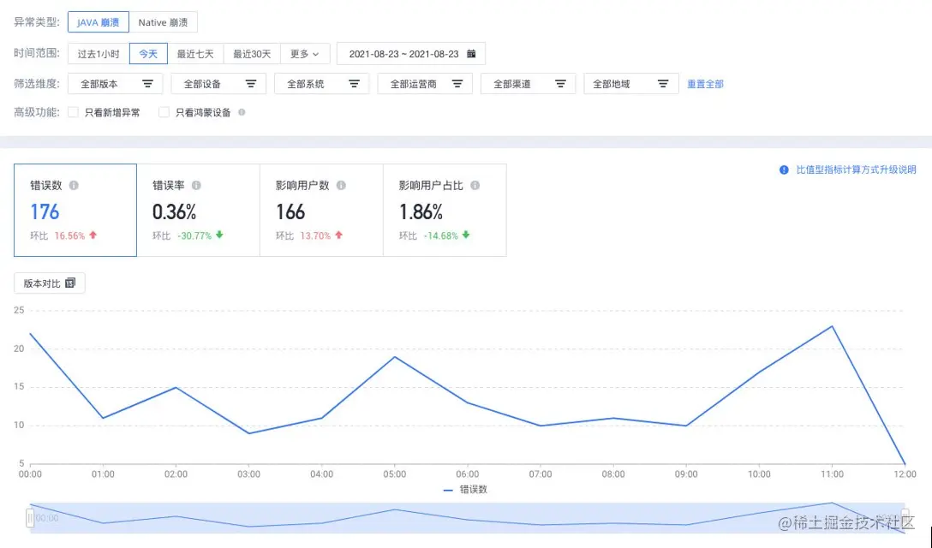Click info icon next to 只看鸿蒙设备
This screenshot has width=932, height=548.
242,111
